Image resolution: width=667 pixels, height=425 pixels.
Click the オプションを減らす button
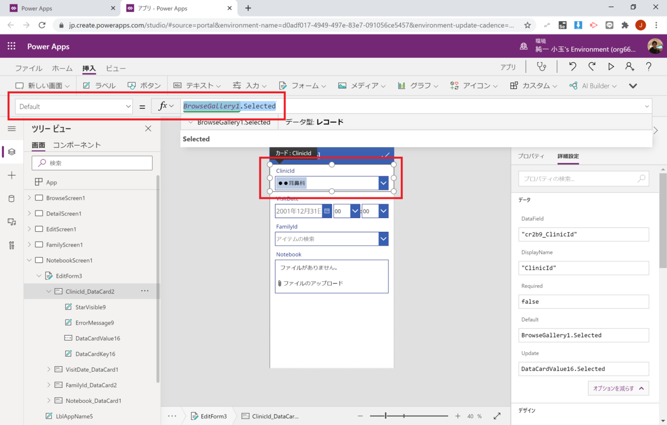(618, 388)
